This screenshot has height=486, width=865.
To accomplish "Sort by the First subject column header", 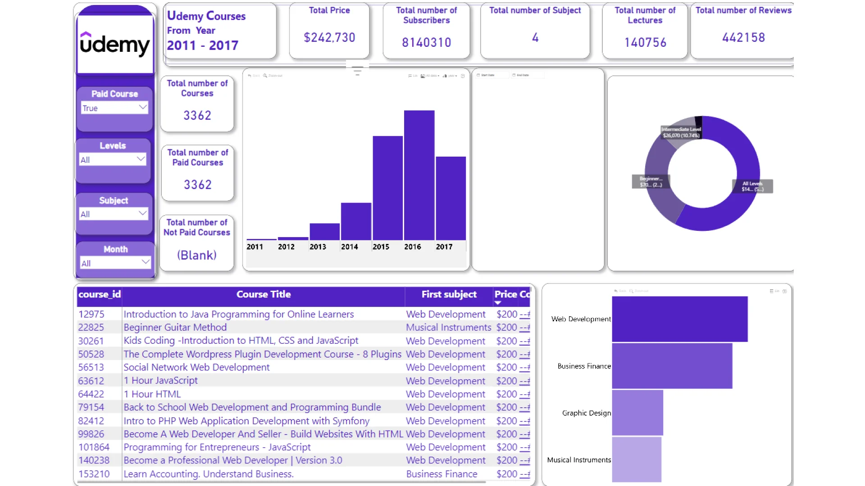I will [449, 294].
